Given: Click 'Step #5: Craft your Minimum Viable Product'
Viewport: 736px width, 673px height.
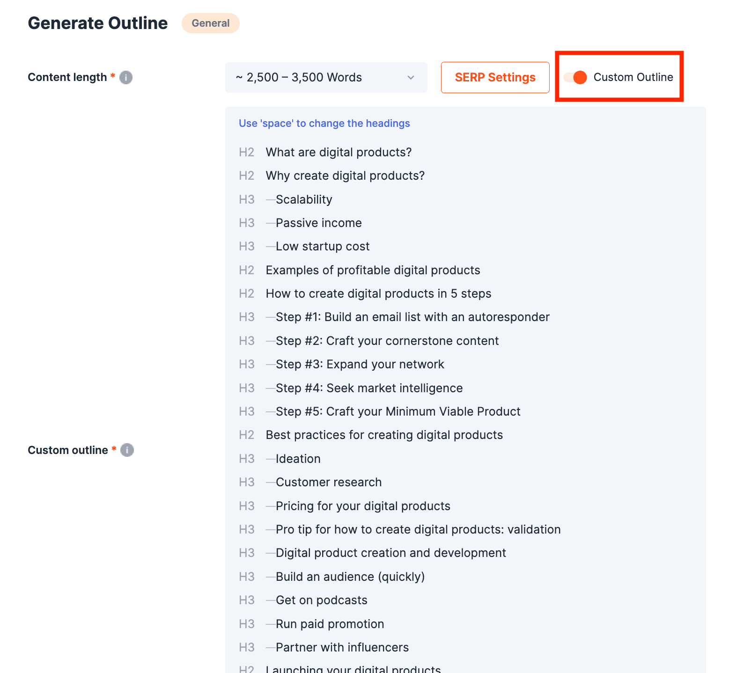Looking at the screenshot, I should [x=398, y=411].
